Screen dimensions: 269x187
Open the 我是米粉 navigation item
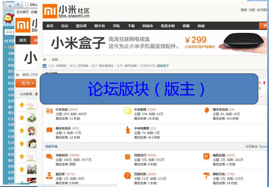(168, 26)
